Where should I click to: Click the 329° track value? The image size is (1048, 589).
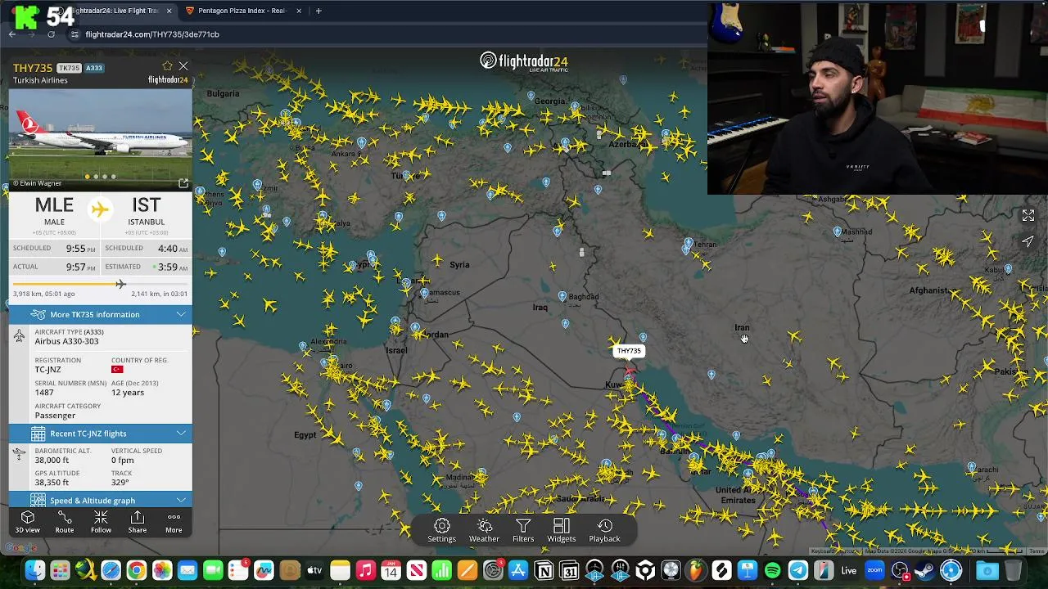coord(120,483)
